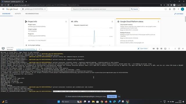This screenshot has height=104, width=186.
Task: Open the Incognito profile indicator
Action: (177, 5)
